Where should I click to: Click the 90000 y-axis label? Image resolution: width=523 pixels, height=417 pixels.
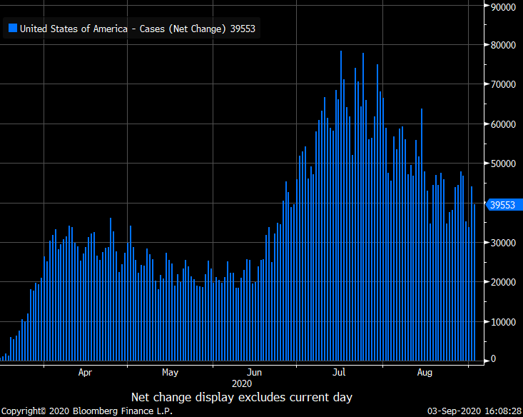tap(504, 6)
